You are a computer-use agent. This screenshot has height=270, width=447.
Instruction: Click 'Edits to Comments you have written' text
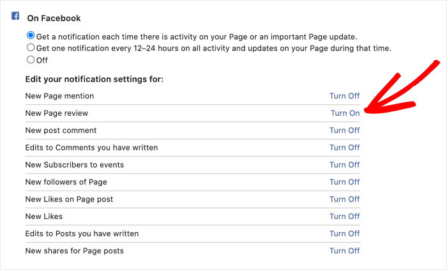tap(91, 148)
